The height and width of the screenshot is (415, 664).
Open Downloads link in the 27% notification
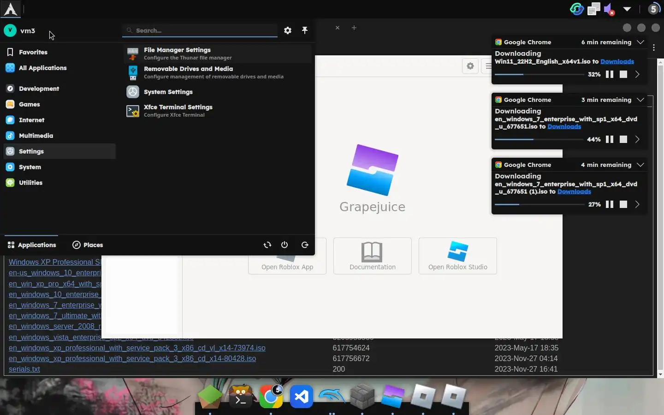(574, 191)
